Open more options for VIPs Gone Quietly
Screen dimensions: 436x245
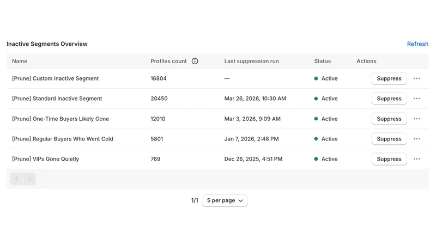tap(416, 159)
